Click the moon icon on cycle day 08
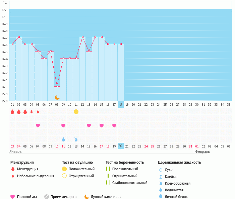This screenshot has height=199, width=235. 57,97
